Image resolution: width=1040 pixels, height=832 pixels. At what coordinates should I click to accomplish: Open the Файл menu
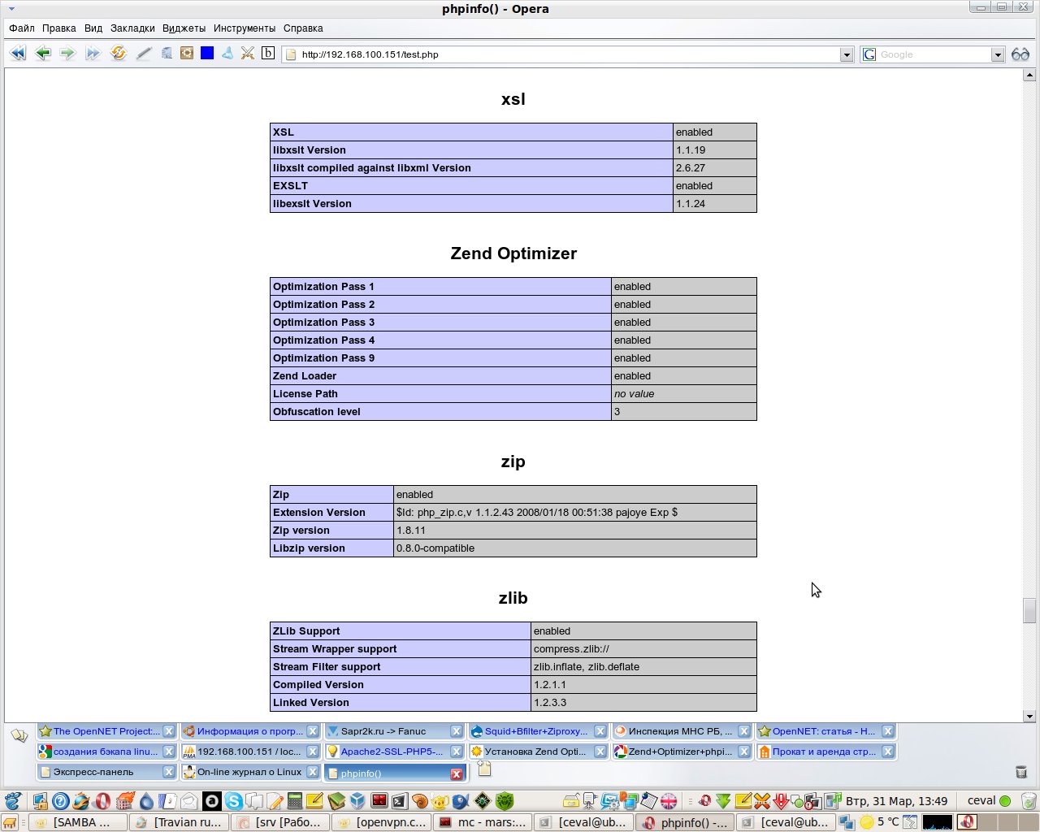(22, 28)
